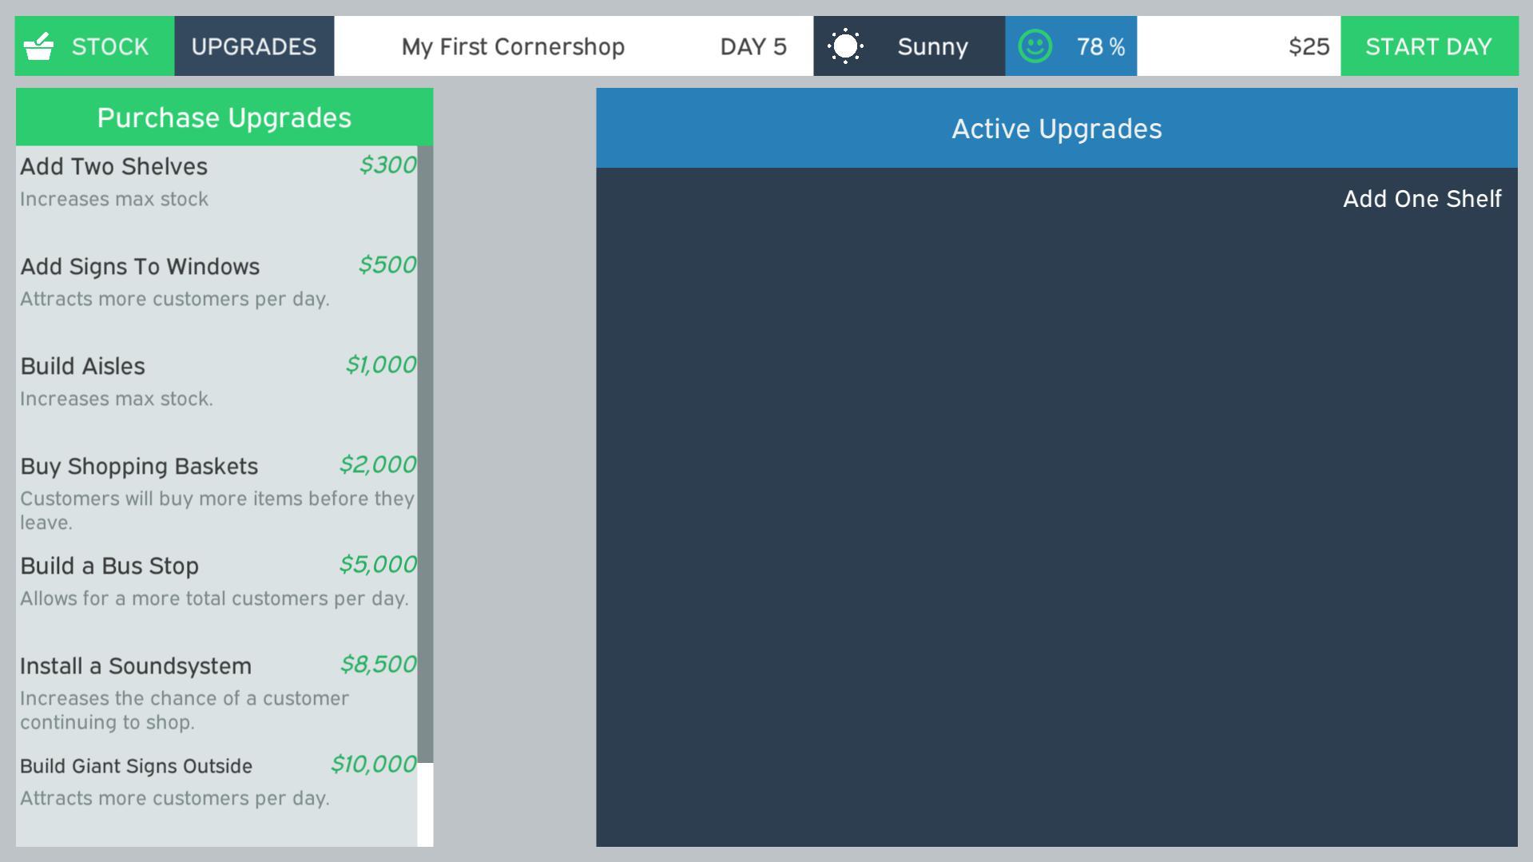Image resolution: width=1533 pixels, height=862 pixels.
Task: Click the Add One Shelf active upgrade
Action: [1421, 199]
